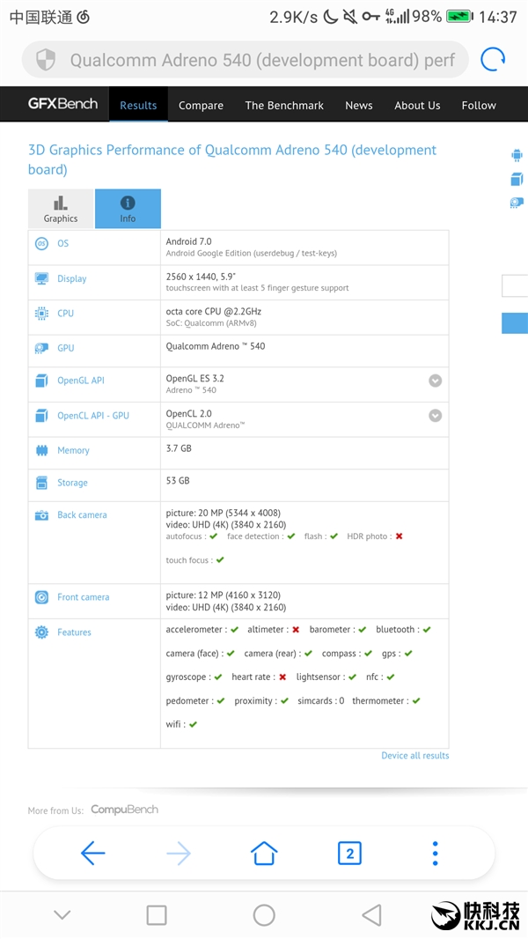Open browser three-dot overflow menu

435,853
